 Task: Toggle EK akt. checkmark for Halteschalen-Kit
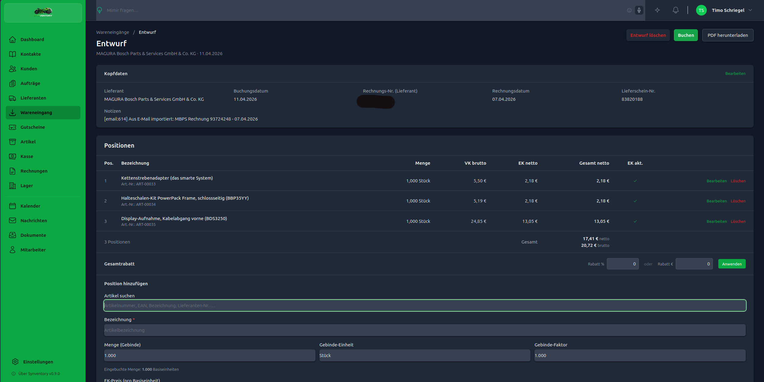[635, 201]
